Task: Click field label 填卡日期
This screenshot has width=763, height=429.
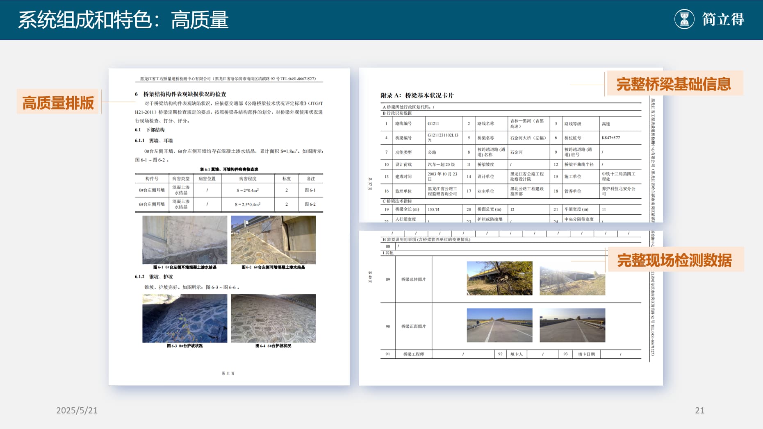Action: coord(586,354)
